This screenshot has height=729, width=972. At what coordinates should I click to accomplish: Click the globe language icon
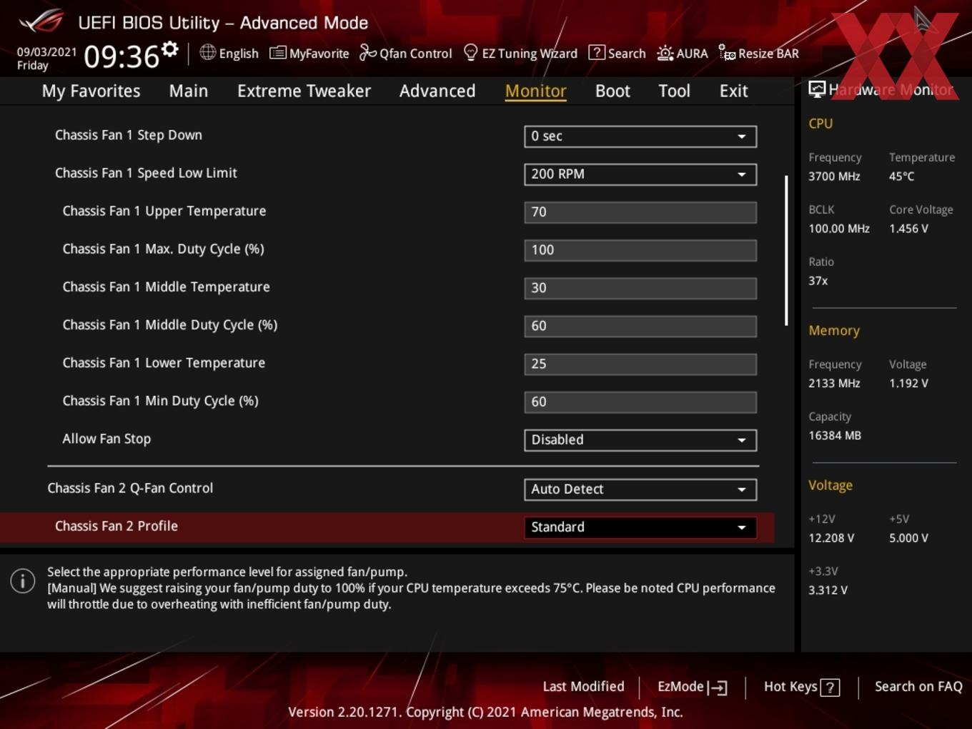[207, 53]
